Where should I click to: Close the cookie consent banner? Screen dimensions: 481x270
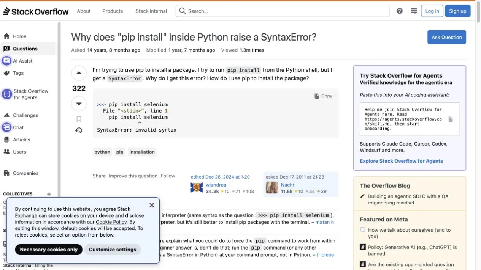152,205
